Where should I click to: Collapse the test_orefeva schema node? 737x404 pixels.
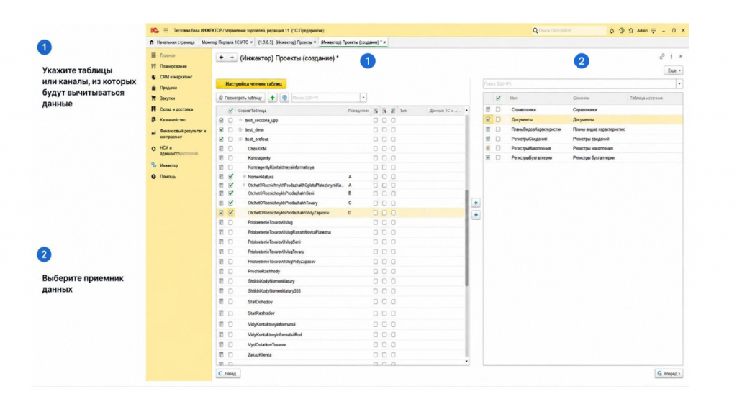[x=240, y=139]
